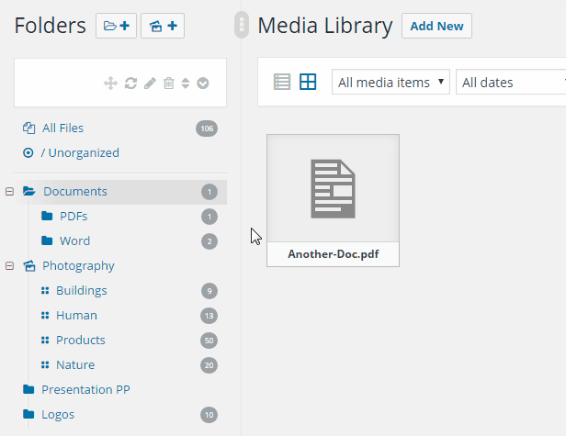
Task: Open the PDFs subfolder
Action: click(x=74, y=217)
